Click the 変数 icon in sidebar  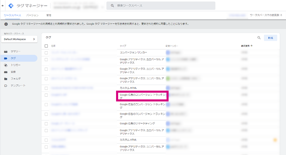(6, 72)
